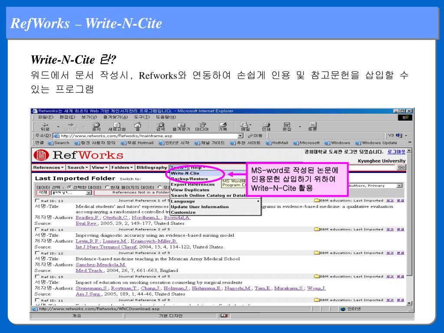Open the Windows Update favorites link

(376, 143)
